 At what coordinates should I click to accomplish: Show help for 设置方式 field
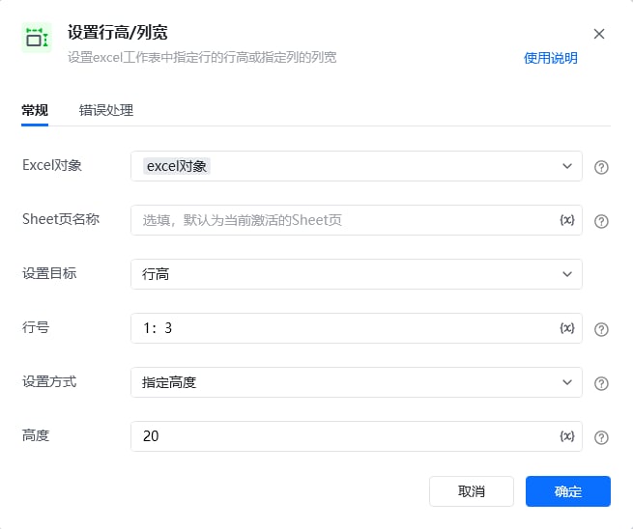(601, 383)
